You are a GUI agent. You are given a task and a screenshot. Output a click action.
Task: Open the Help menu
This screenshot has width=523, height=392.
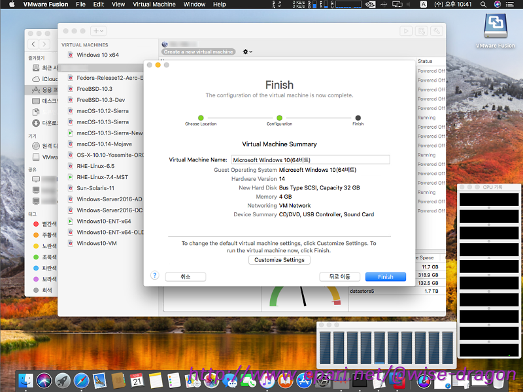coord(220,5)
